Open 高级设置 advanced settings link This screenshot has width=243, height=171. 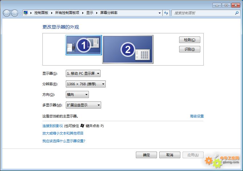pos(197,116)
